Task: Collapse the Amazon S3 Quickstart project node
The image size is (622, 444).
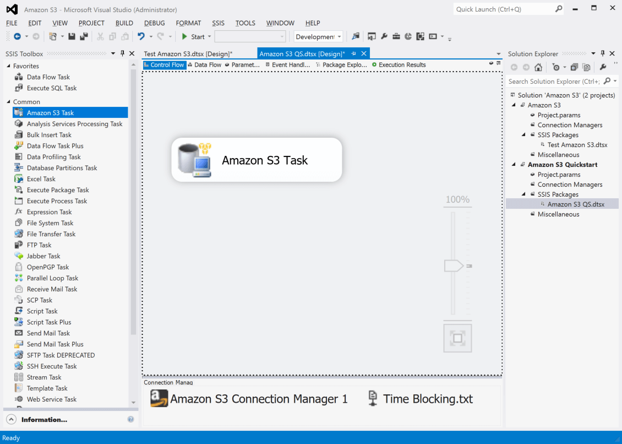Action: click(x=514, y=164)
